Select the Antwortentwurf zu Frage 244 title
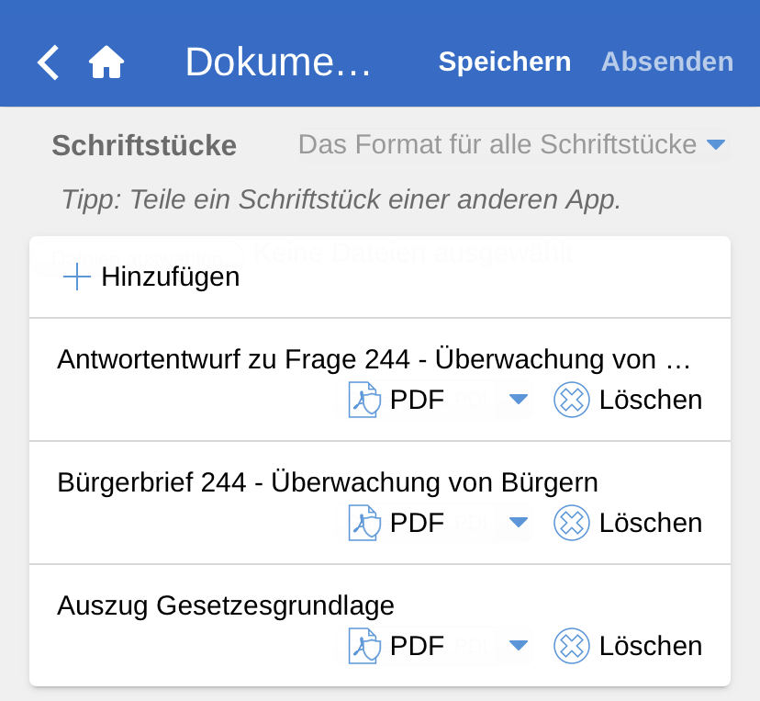The image size is (760, 701). click(373, 359)
